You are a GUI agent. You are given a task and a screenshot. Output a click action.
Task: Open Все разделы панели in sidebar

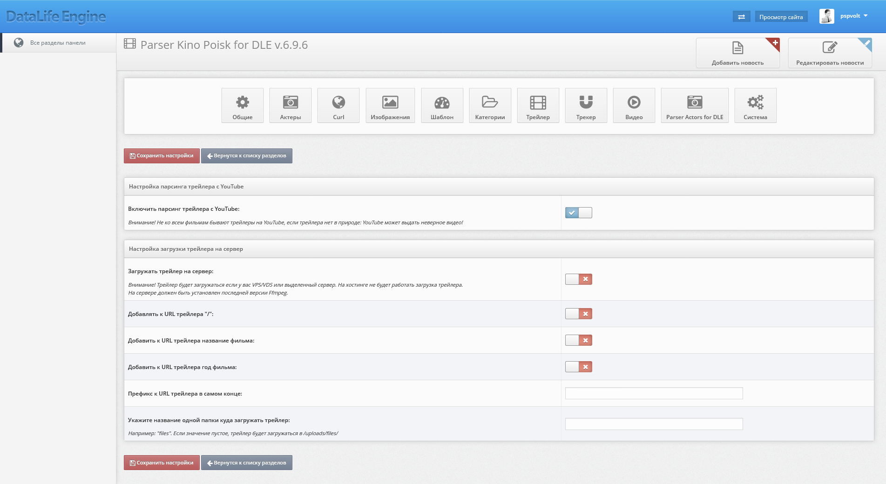(58, 43)
